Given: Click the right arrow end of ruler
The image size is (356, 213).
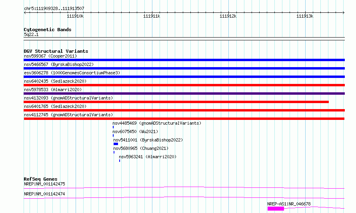Looking at the screenshot, I should pos(344,12).
